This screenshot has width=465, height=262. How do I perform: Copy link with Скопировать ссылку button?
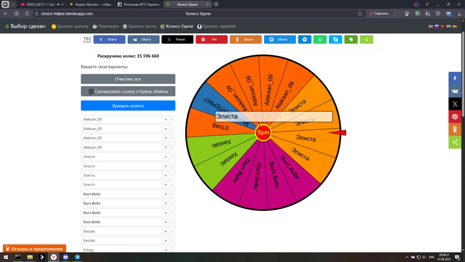[x=128, y=91]
